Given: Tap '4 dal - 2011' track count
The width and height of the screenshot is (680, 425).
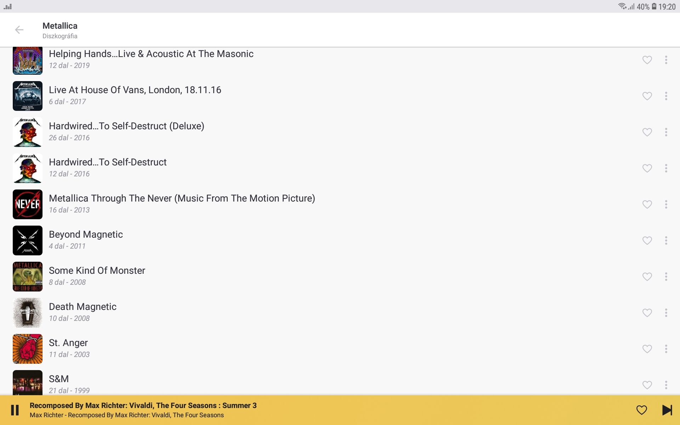Looking at the screenshot, I should pos(67,246).
